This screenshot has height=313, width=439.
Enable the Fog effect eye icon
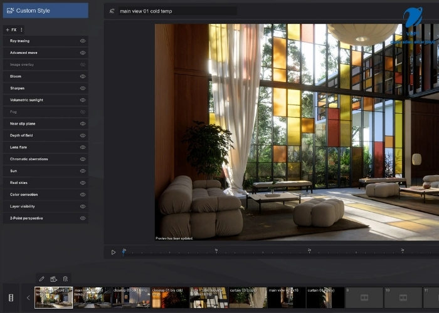click(83, 112)
